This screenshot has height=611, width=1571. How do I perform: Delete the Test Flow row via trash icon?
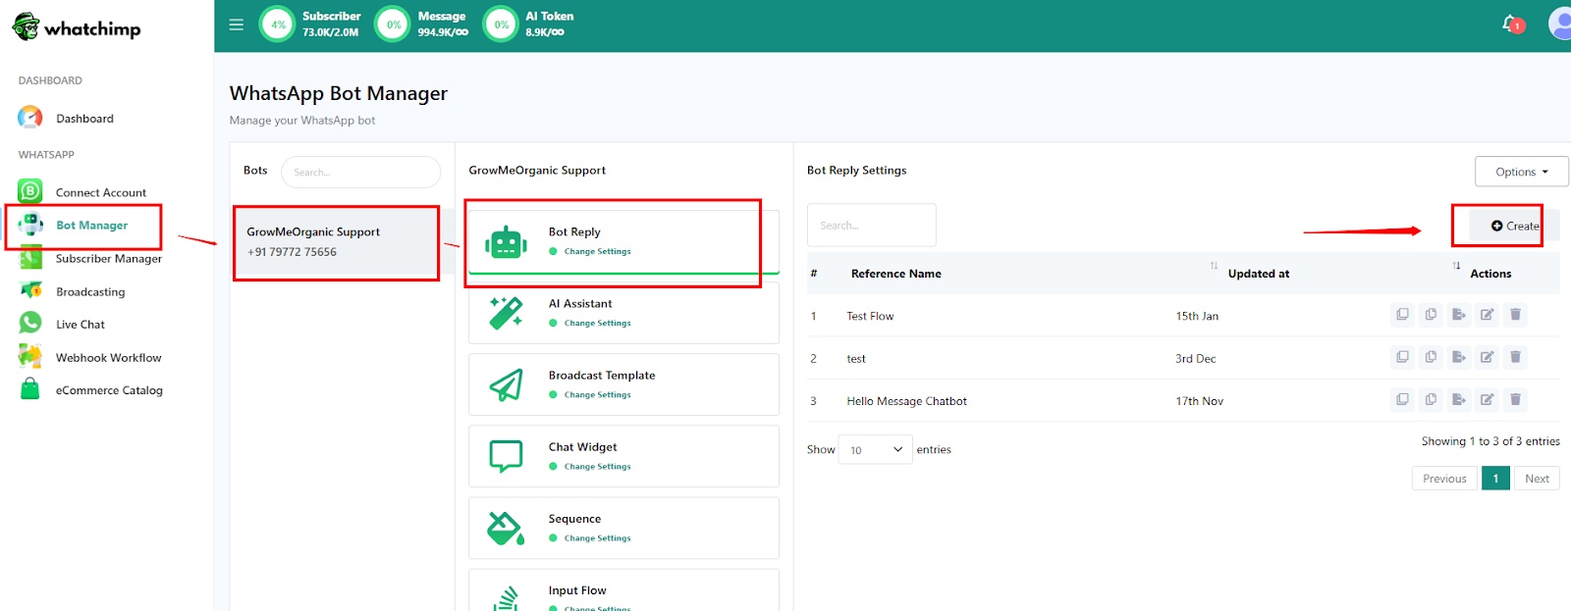pos(1515,315)
